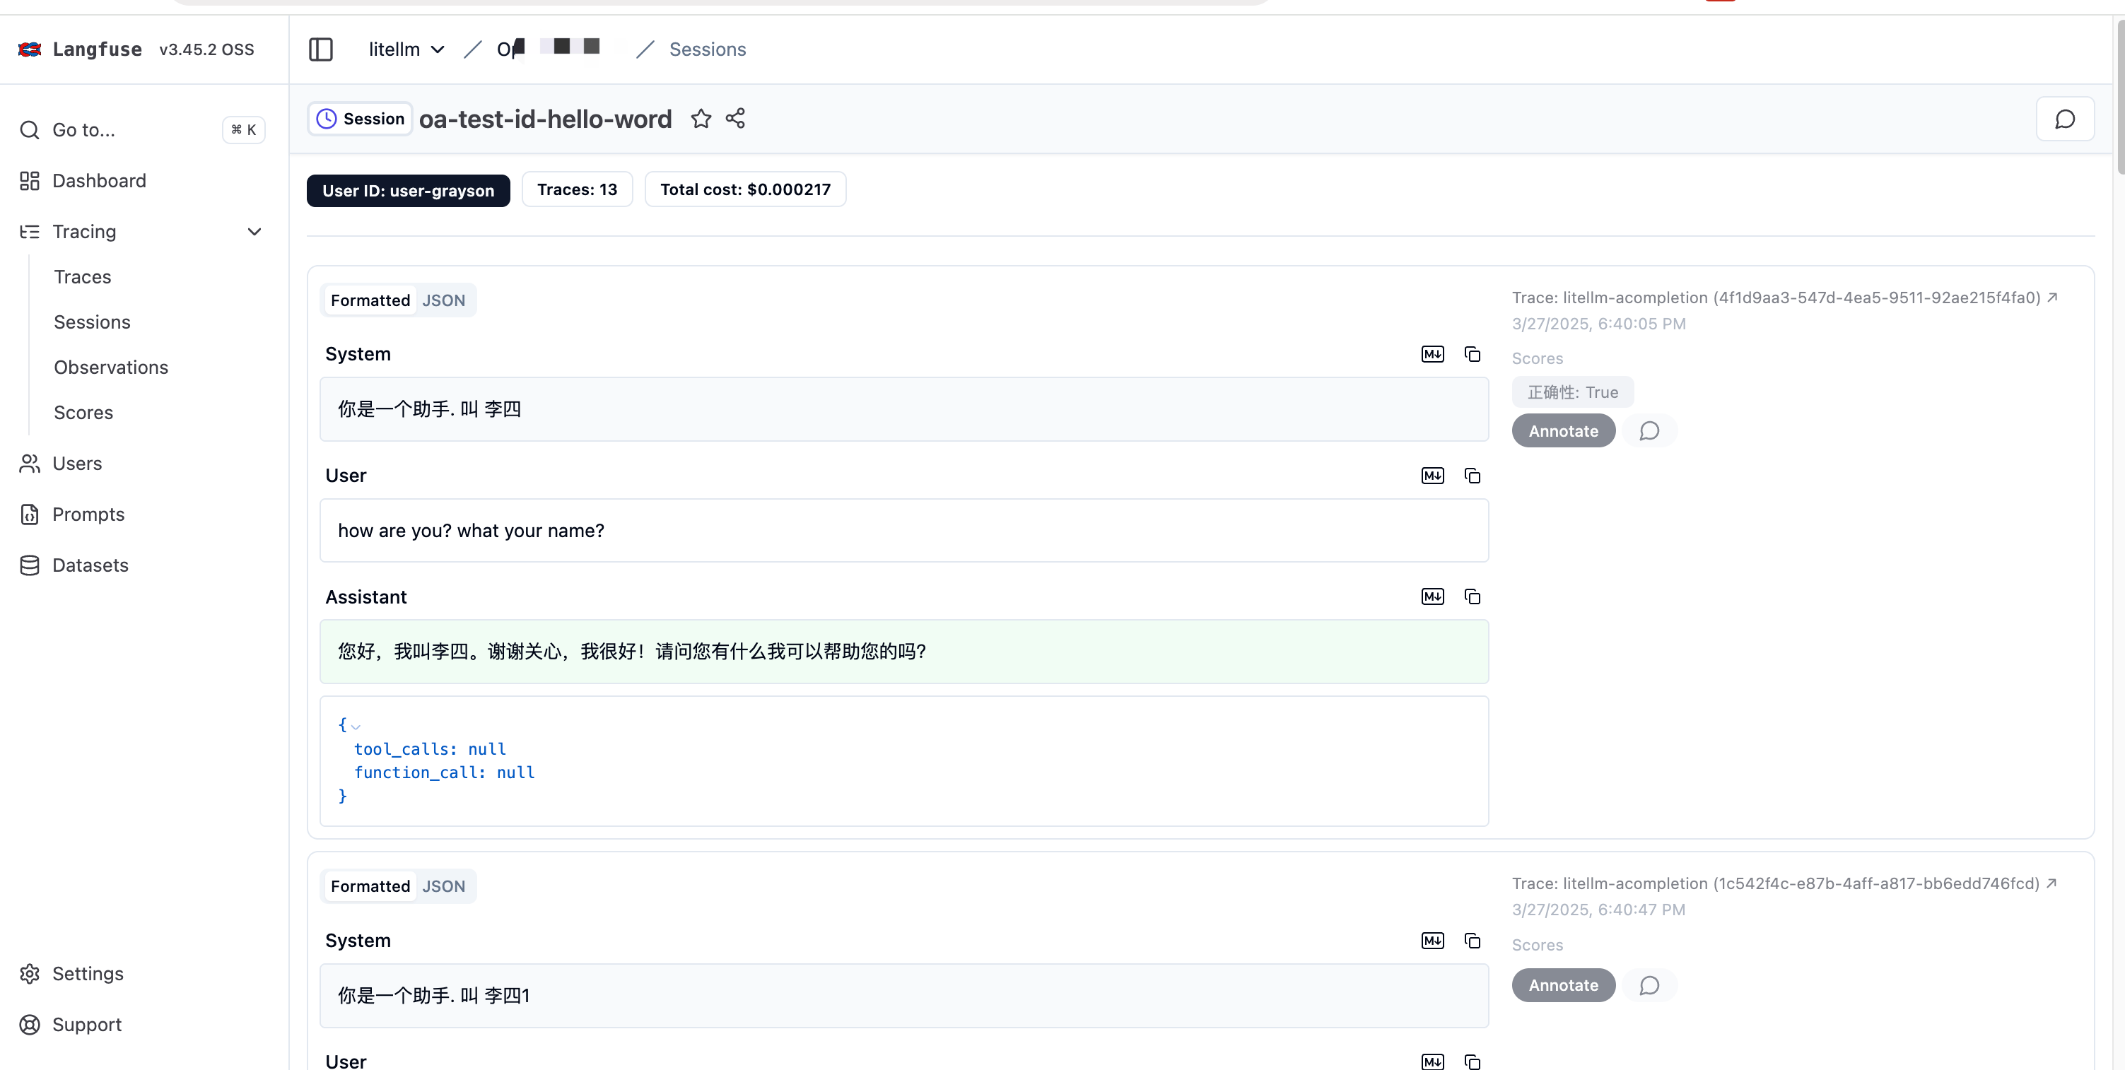Select Formatted tab on second trace
2125x1070 pixels.
370,887
